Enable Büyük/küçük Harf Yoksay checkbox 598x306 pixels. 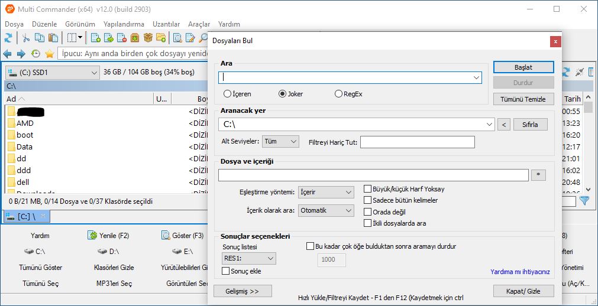coord(368,188)
